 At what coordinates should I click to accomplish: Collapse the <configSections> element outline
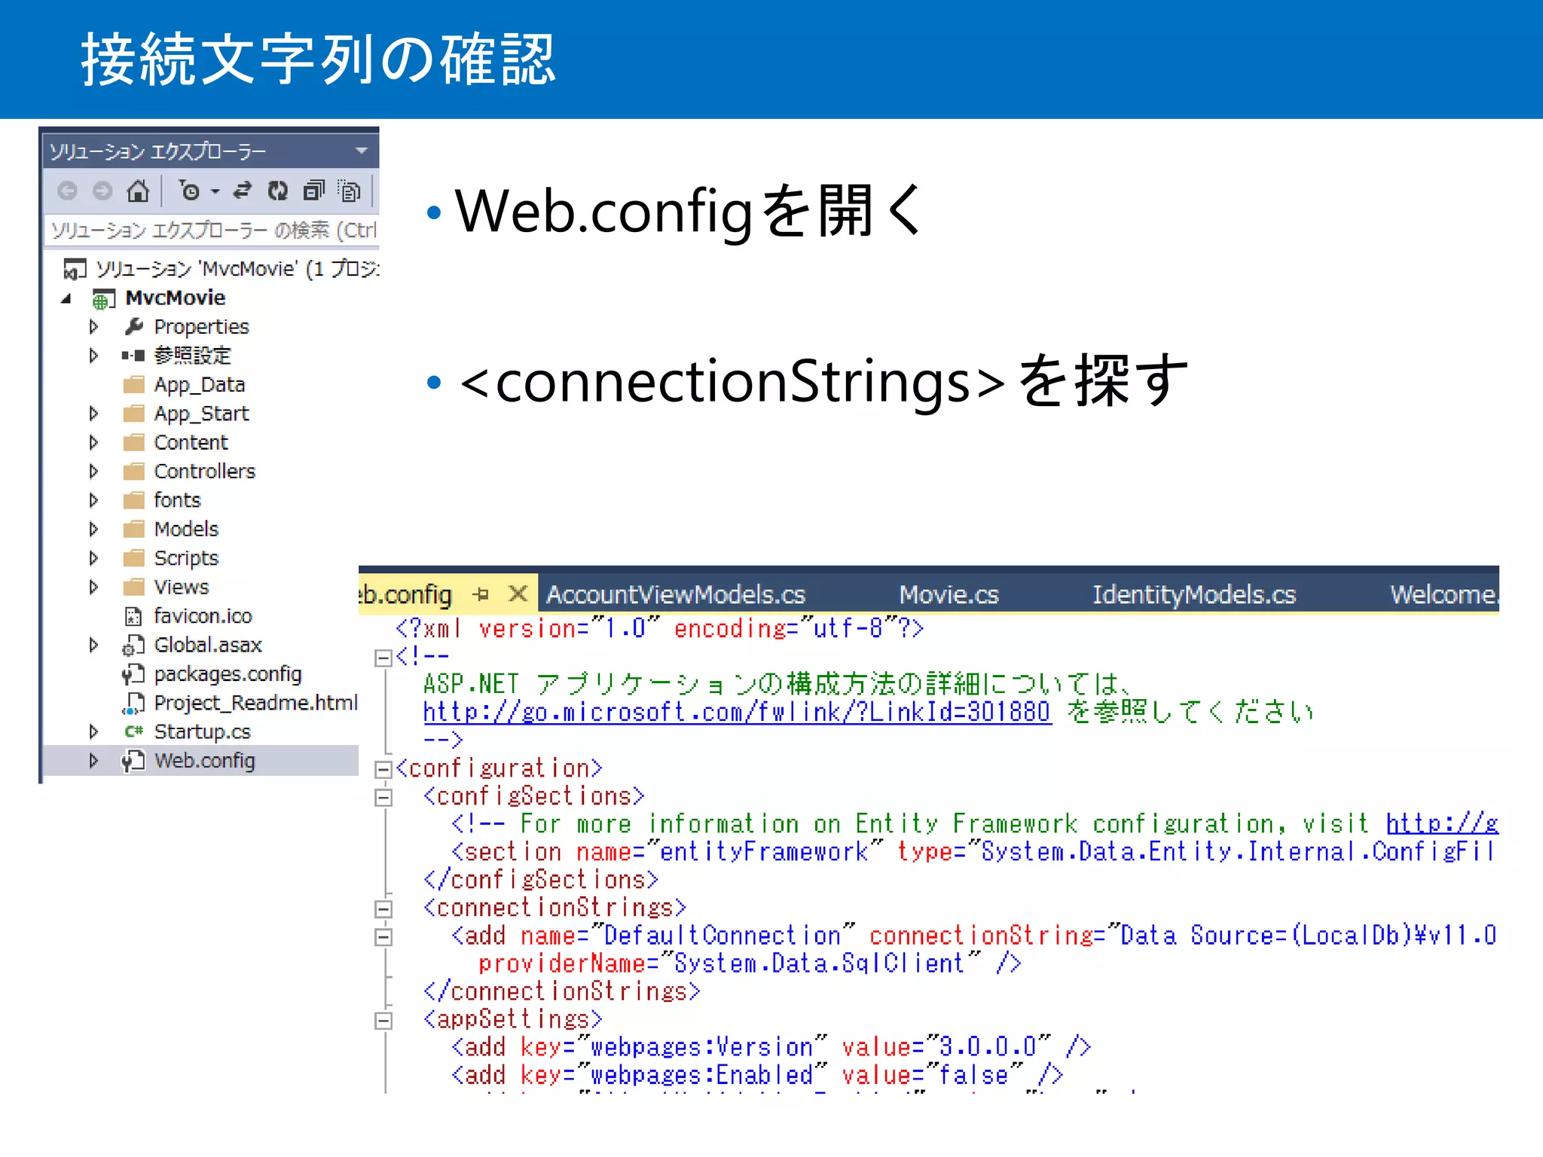point(383,797)
